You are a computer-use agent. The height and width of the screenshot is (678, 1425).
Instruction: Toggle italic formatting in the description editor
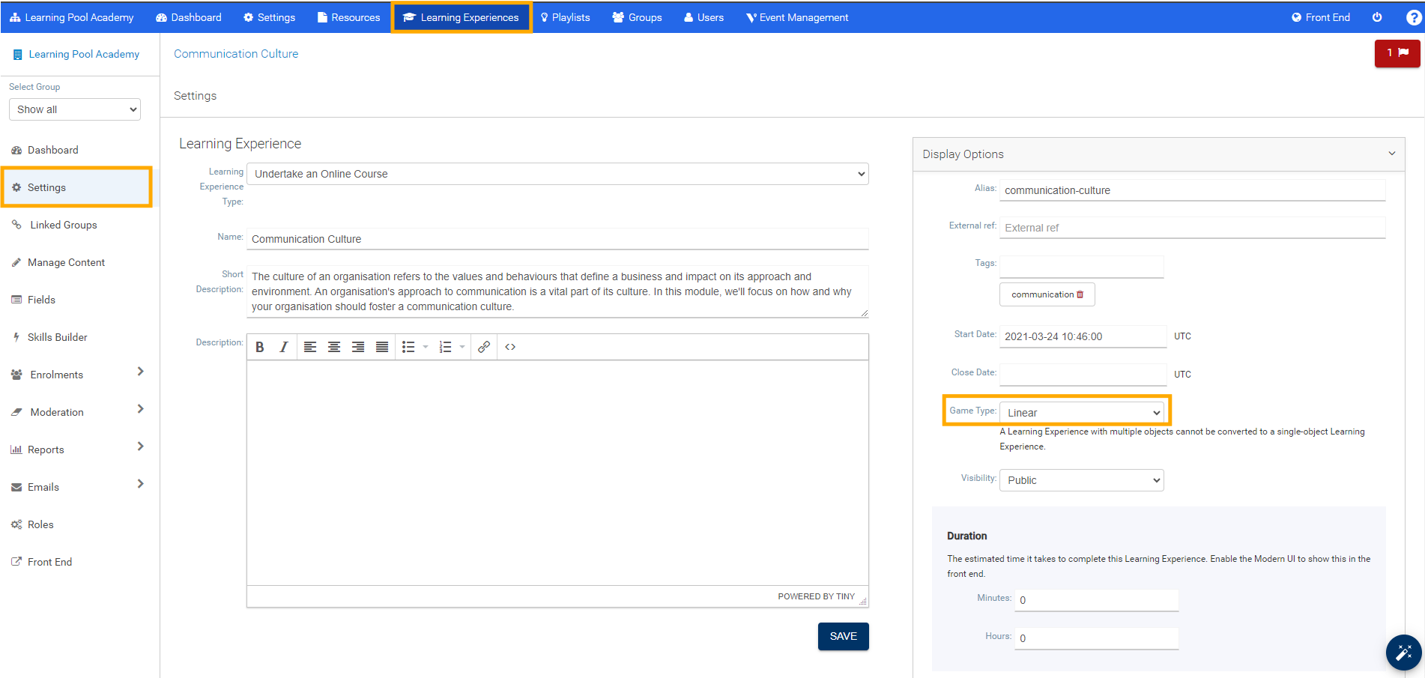(x=283, y=346)
